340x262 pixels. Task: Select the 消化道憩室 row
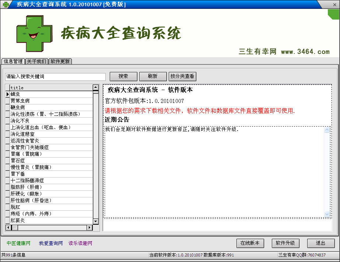tap(51, 134)
